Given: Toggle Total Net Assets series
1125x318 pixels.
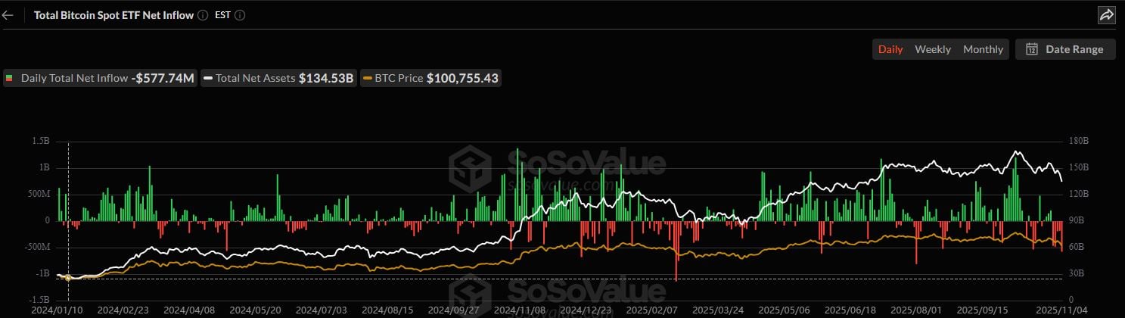Looking at the screenshot, I should (x=279, y=78).
